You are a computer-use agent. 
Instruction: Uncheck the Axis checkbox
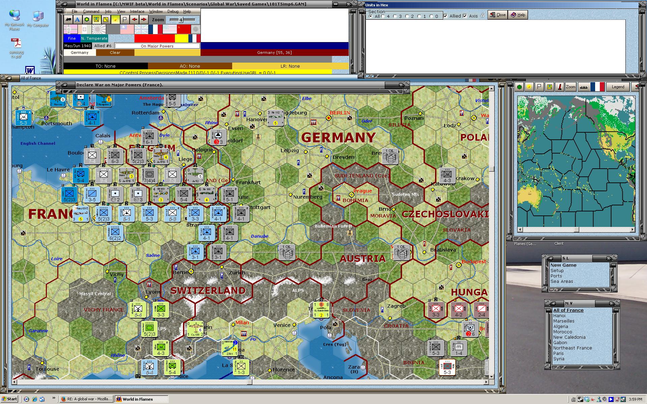click(465, 16)
